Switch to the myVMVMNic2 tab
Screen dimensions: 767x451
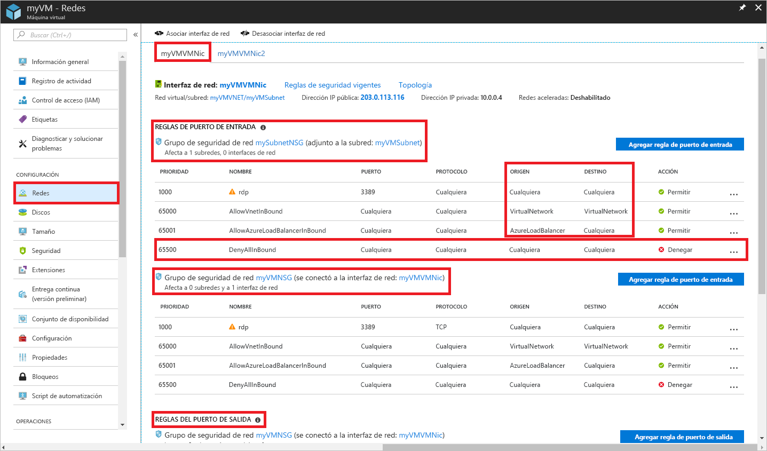pos(241,53)
